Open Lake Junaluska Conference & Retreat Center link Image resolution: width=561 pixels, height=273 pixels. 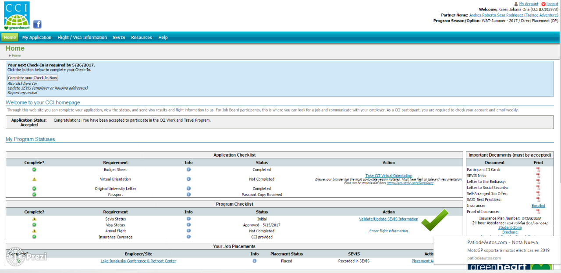pyautogui.click(x=138, y=261)
